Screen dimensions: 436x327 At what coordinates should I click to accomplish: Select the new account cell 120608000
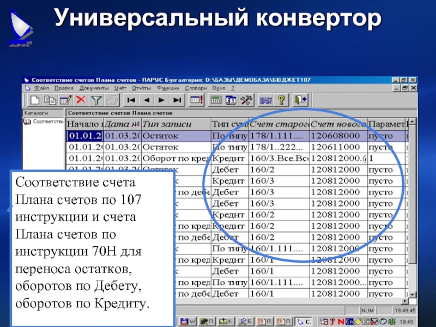(x=338, y=136)
